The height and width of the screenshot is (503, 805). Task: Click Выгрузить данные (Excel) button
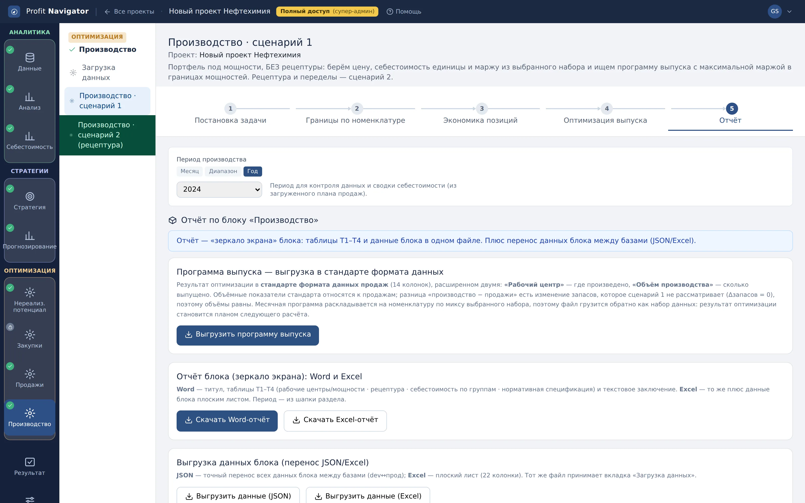pyautogui.click(x=368, y=496)
